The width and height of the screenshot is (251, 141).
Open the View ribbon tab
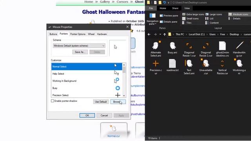(187, 8)
